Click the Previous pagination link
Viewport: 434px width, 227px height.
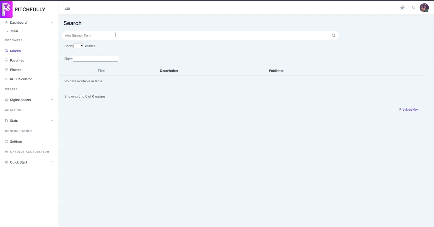[406, 109]
